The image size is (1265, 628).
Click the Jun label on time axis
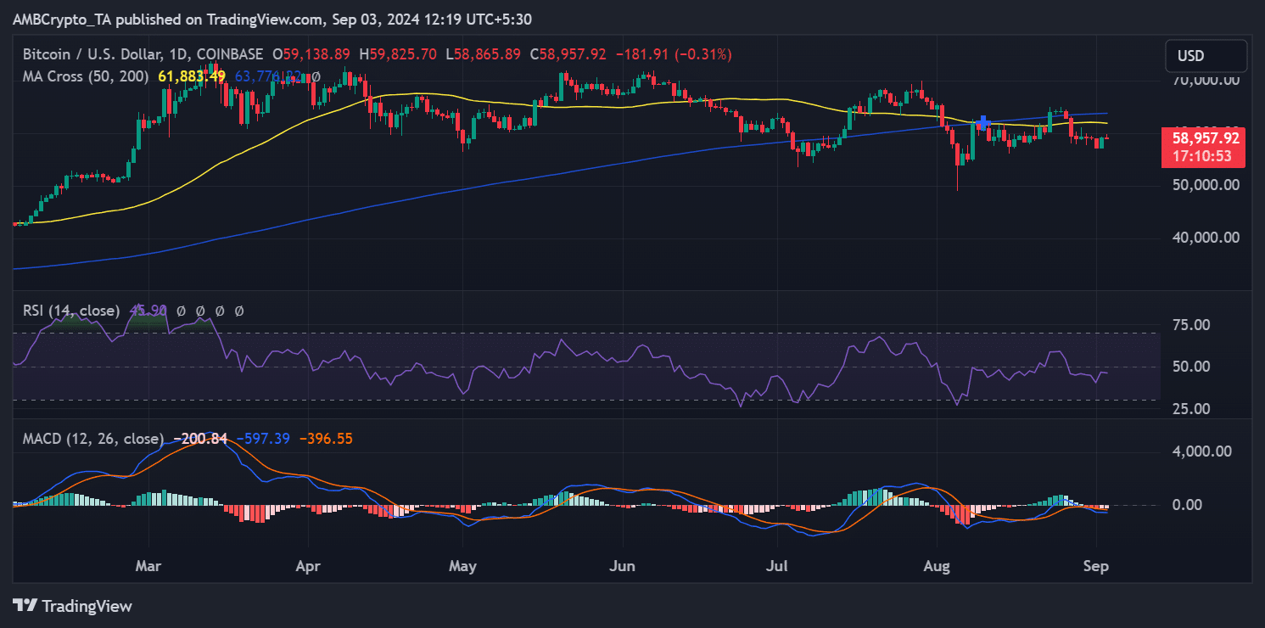tap(624, 565)
